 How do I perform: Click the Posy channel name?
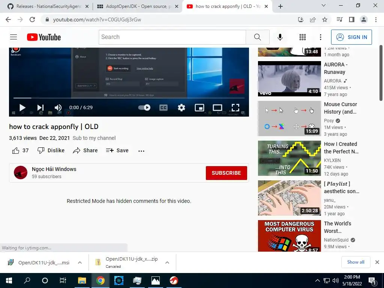point(329,121)
